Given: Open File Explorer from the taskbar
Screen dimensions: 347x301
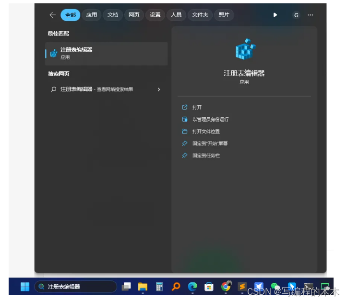Looking at the screenshot, I should pos(143,287).
